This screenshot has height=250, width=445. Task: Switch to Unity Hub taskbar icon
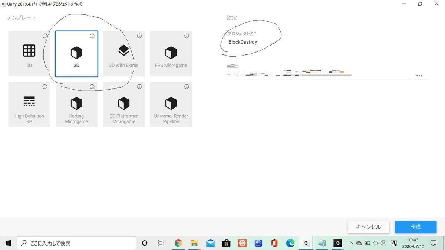click(x=306, y=243)
